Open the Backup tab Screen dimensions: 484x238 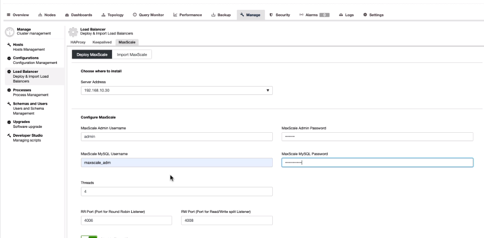(221, 15)
